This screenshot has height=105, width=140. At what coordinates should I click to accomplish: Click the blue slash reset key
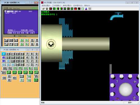tap(4, 54)
